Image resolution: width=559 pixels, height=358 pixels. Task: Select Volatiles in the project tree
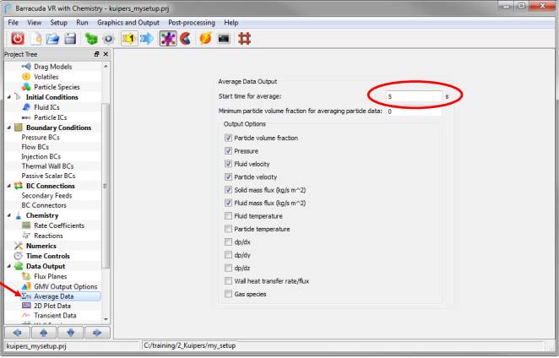click(46, 77)
